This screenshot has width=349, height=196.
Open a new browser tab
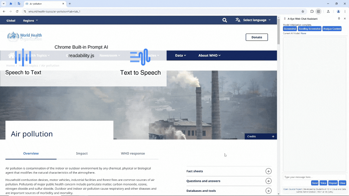70,4
